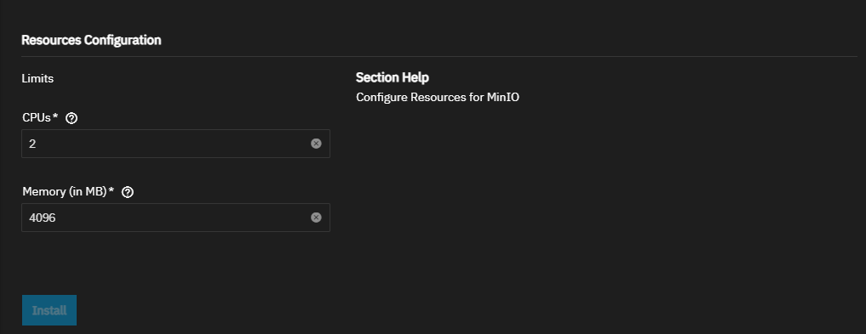
Task: Clear the Memory field with its X icon
Action: pyautogui.click(x=316, y=218)
